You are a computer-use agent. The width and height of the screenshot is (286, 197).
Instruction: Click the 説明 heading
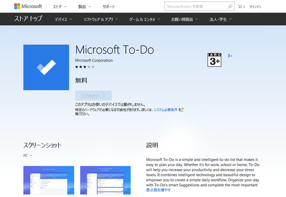click(152, 145)
